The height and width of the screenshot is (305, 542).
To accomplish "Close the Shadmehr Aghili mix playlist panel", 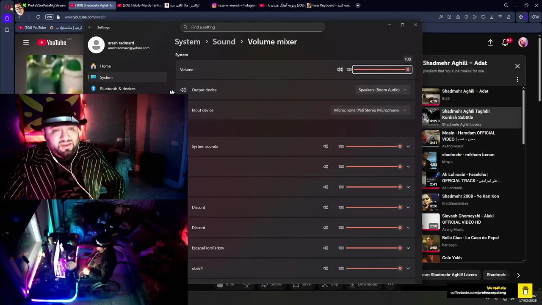I will click(x=517, y=66).
